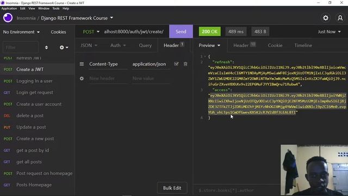Click the Content-Type header drag handle icon

coord(82,64)
